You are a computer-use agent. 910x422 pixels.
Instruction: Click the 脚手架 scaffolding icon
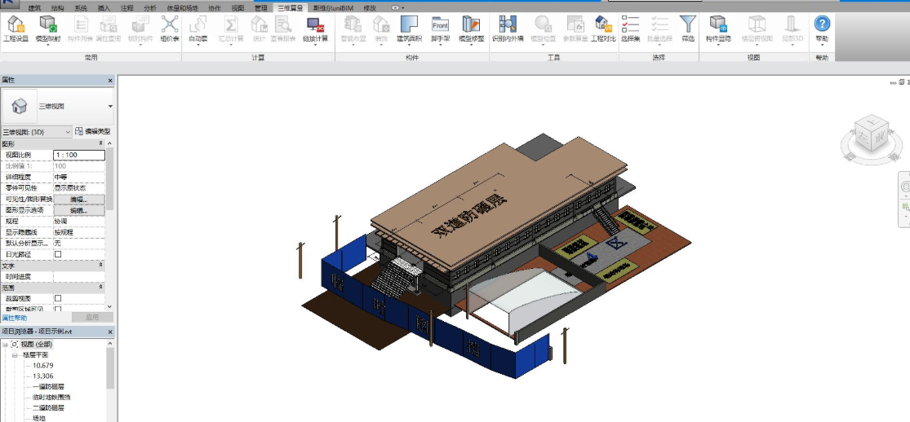(x=441, y=24)
